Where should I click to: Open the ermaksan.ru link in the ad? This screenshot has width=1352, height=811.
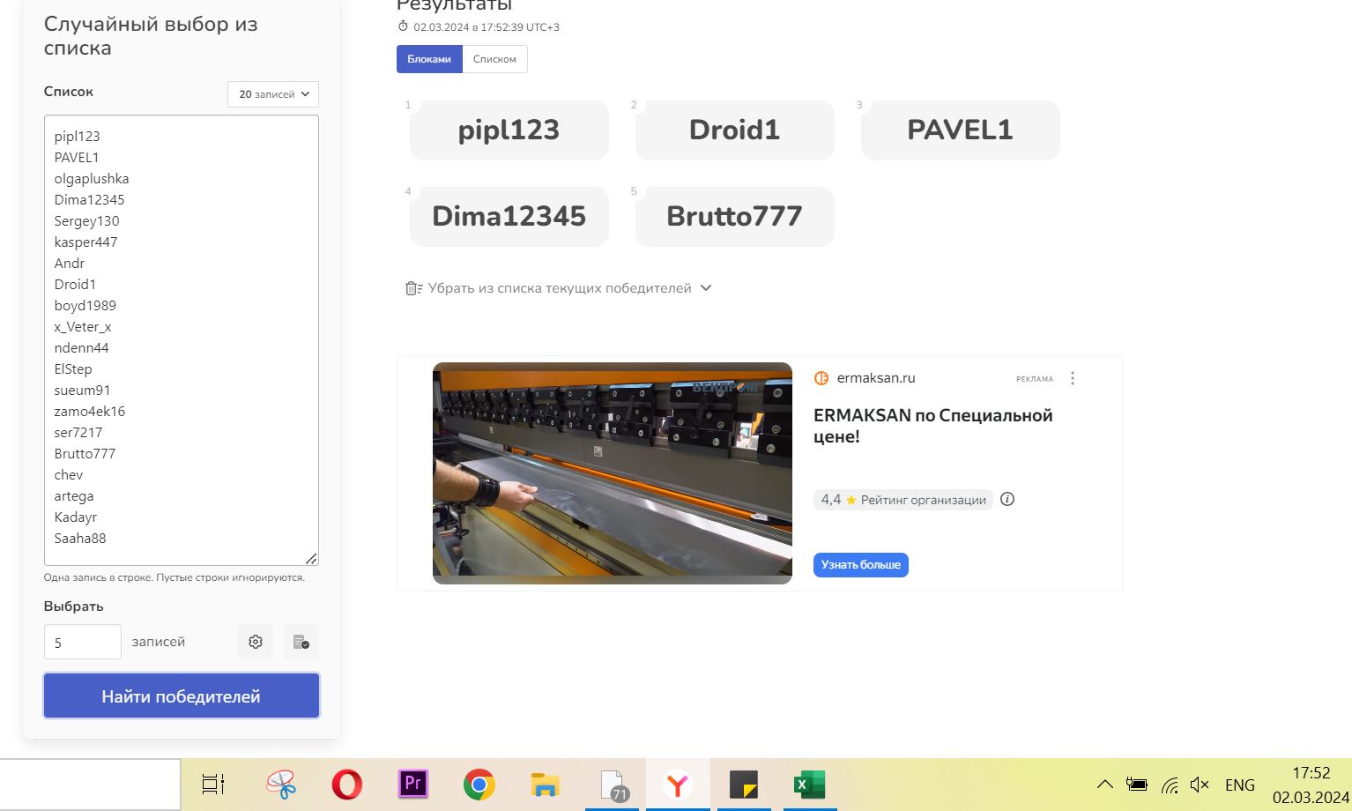click(x=876, y=378)
